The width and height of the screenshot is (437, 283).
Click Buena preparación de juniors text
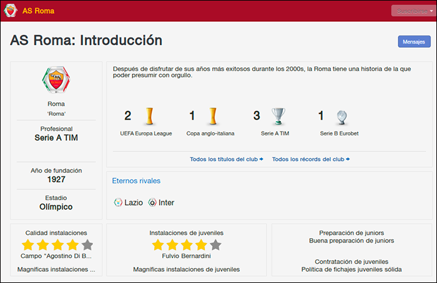pos(351,241)
